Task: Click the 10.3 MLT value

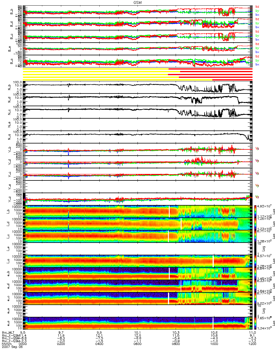Action: (176, 333)
